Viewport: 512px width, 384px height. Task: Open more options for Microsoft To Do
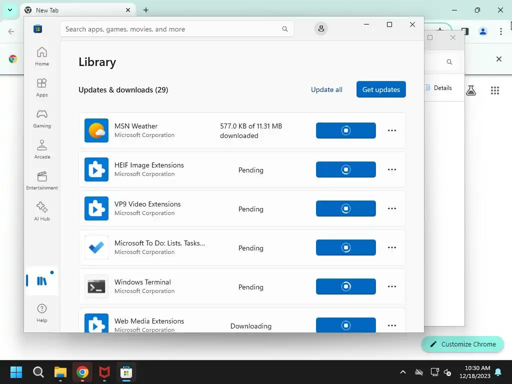[392, 247]
